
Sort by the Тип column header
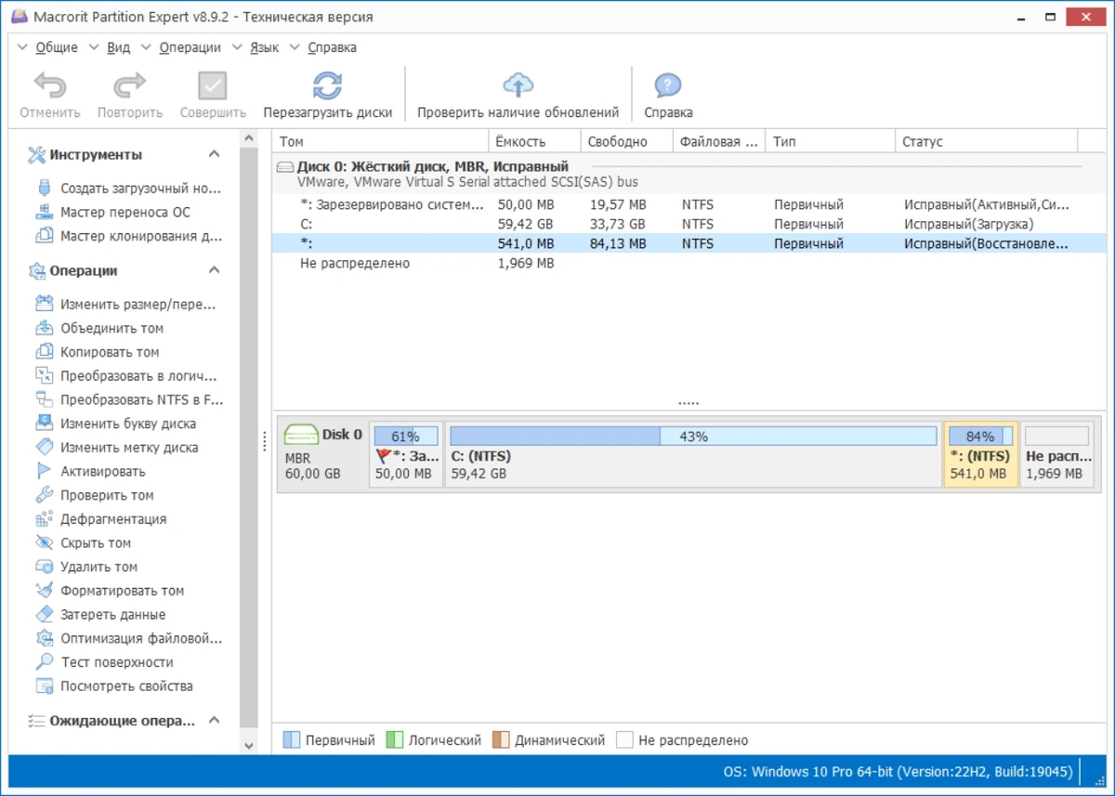[x=831, y=141]
